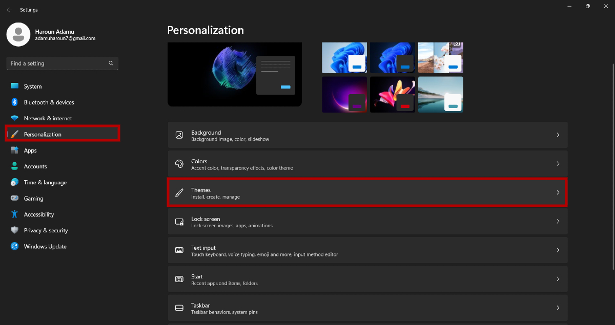Viewport: 615px width, 325px height.
Task: Click the Accessibility figure icon
Action: pyautogui.click(x=14, y=214)
